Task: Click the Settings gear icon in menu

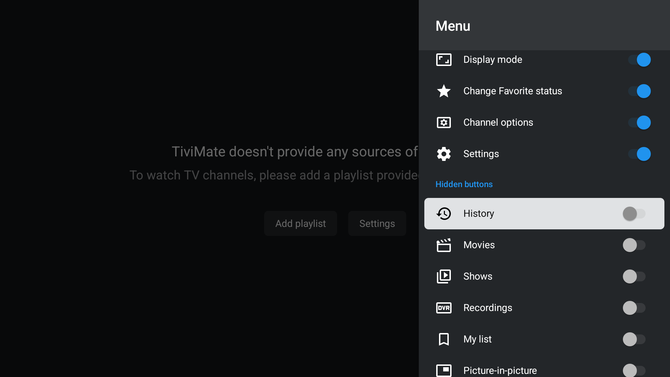Action: tap(444, 154)
